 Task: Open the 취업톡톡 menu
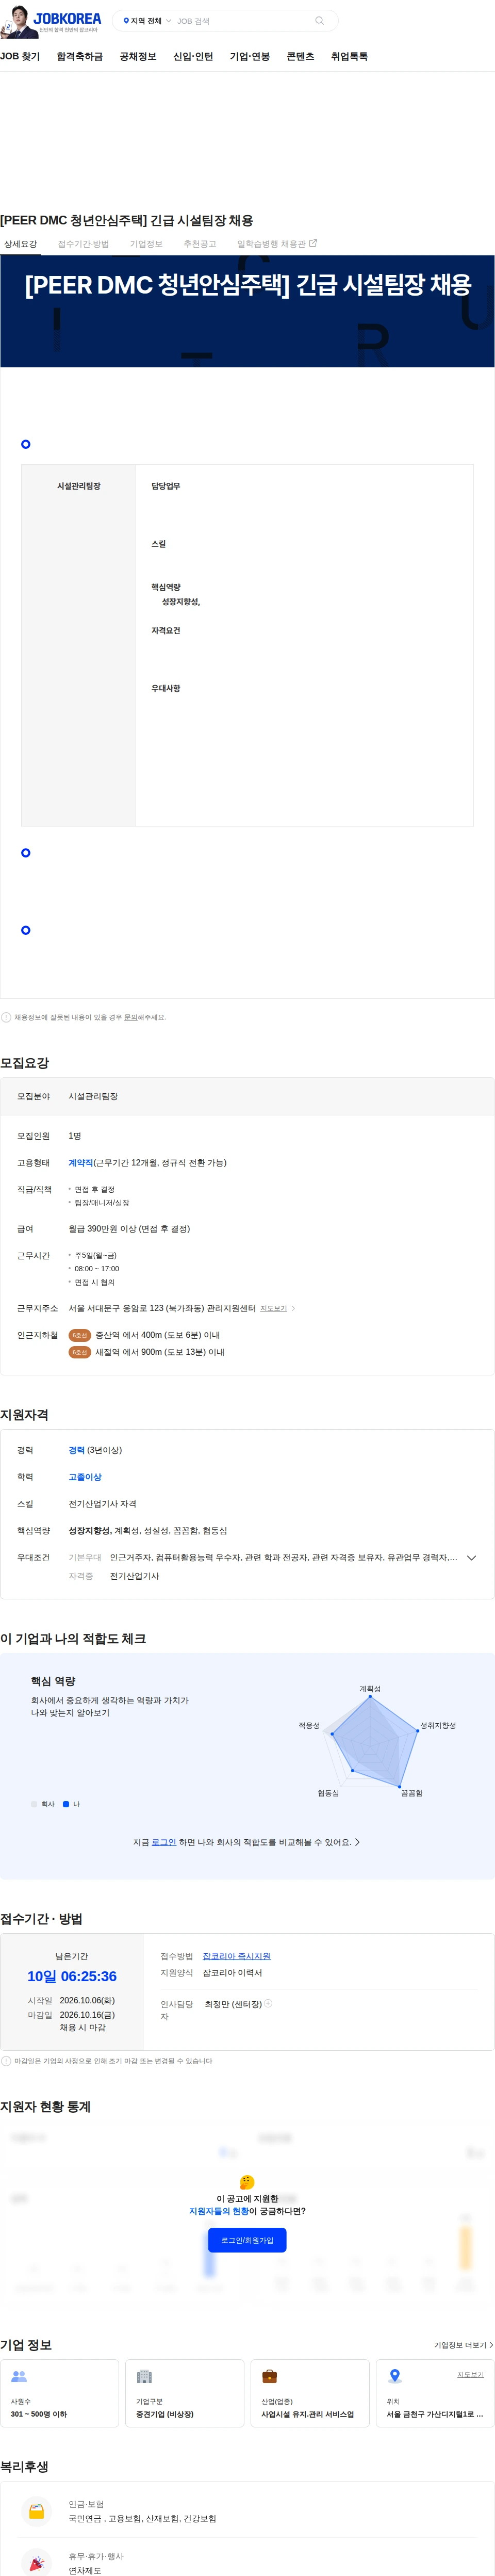pos(349,57)
